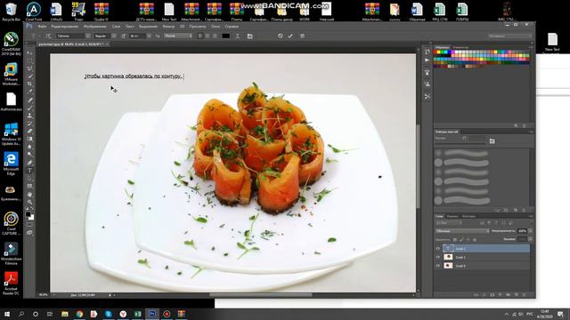Open the font style dropdown
This screenshot has width=570, height=320.
coord(114,36)
